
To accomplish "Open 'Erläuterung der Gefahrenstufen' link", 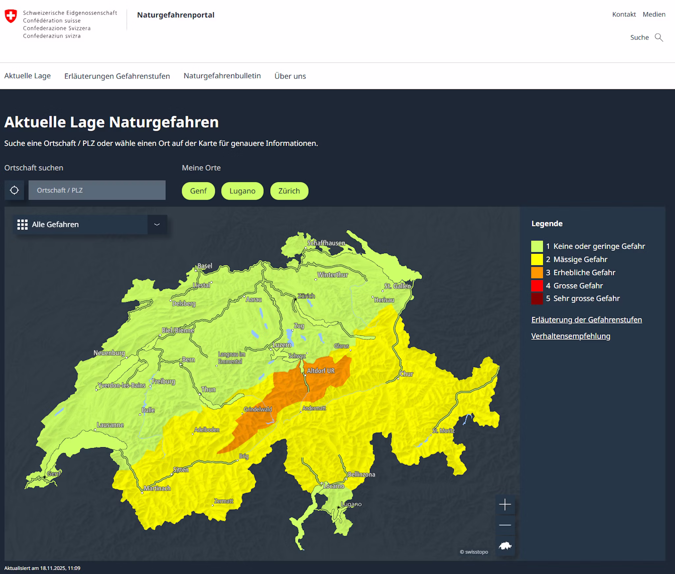I will click(x=586, y=320).
